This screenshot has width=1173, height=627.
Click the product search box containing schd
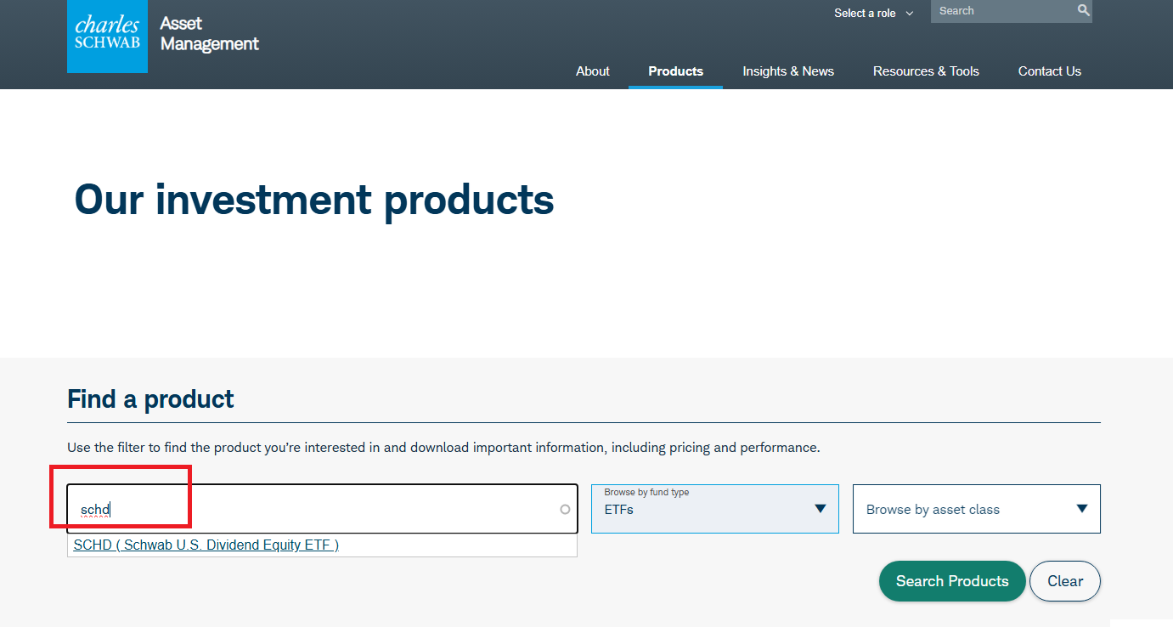coord(323,509)
